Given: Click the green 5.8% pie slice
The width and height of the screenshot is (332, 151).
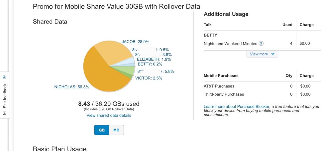Looking at the screenshot, I should (x=127, y=70).
